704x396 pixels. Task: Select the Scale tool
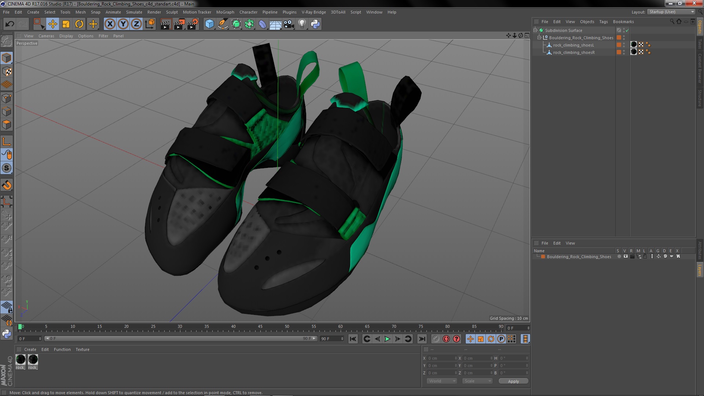[x=66, y=24]
